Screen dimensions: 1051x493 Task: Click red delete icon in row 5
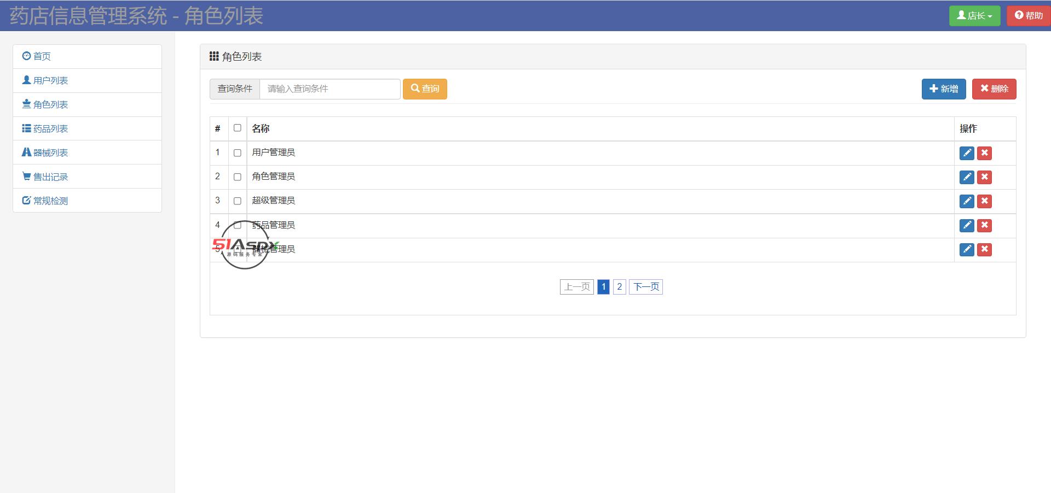(984, 249)
